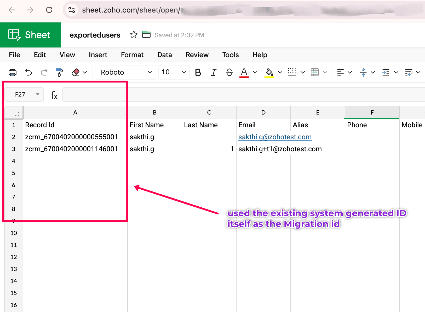The image size is (425, 312).
Task: Reload the page with the refresh icon
Action: [49, 10]
